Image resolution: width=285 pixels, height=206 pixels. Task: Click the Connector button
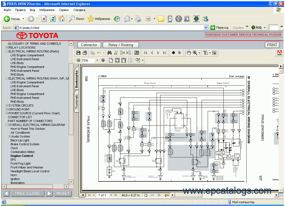tap(89, 45)
